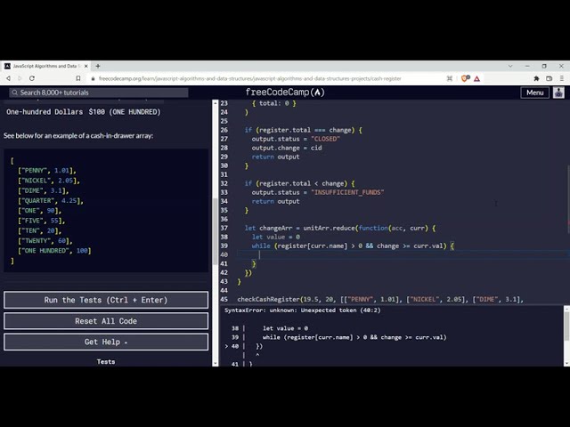Click the lock icon in address bar
The image size is (570, 427).
click(93, 78)
